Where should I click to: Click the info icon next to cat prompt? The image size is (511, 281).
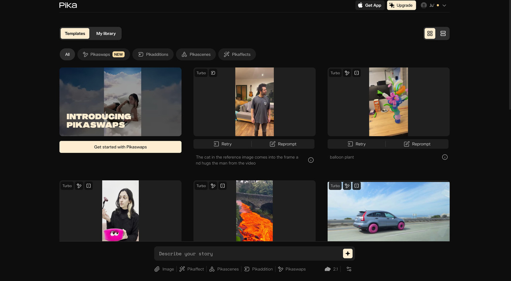(x=311, y=160)
